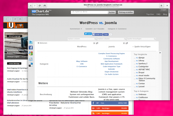This screenshot has height=116, width=173.
Task: Open the Linux und Ich logo in back window
Action: tap(15, 25)
